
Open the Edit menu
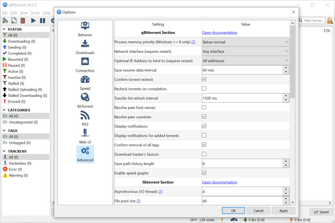click(14, 13)
